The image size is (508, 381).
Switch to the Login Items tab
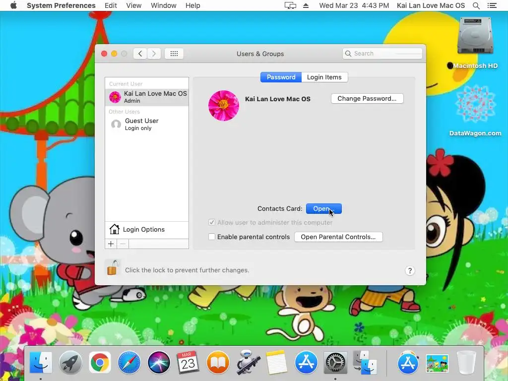coord(324,77)
